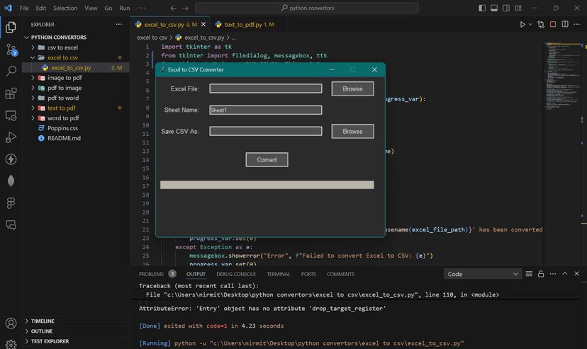This screenshot has width=587, height=349.
Task: Click the Convert button
Action: click(267, 160)
